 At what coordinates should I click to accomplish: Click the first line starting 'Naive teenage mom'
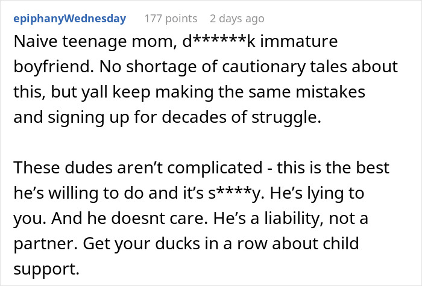pos(175,42)
